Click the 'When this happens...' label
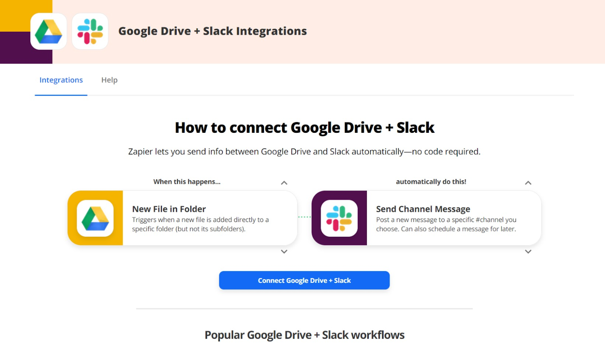 pos(187,182)
